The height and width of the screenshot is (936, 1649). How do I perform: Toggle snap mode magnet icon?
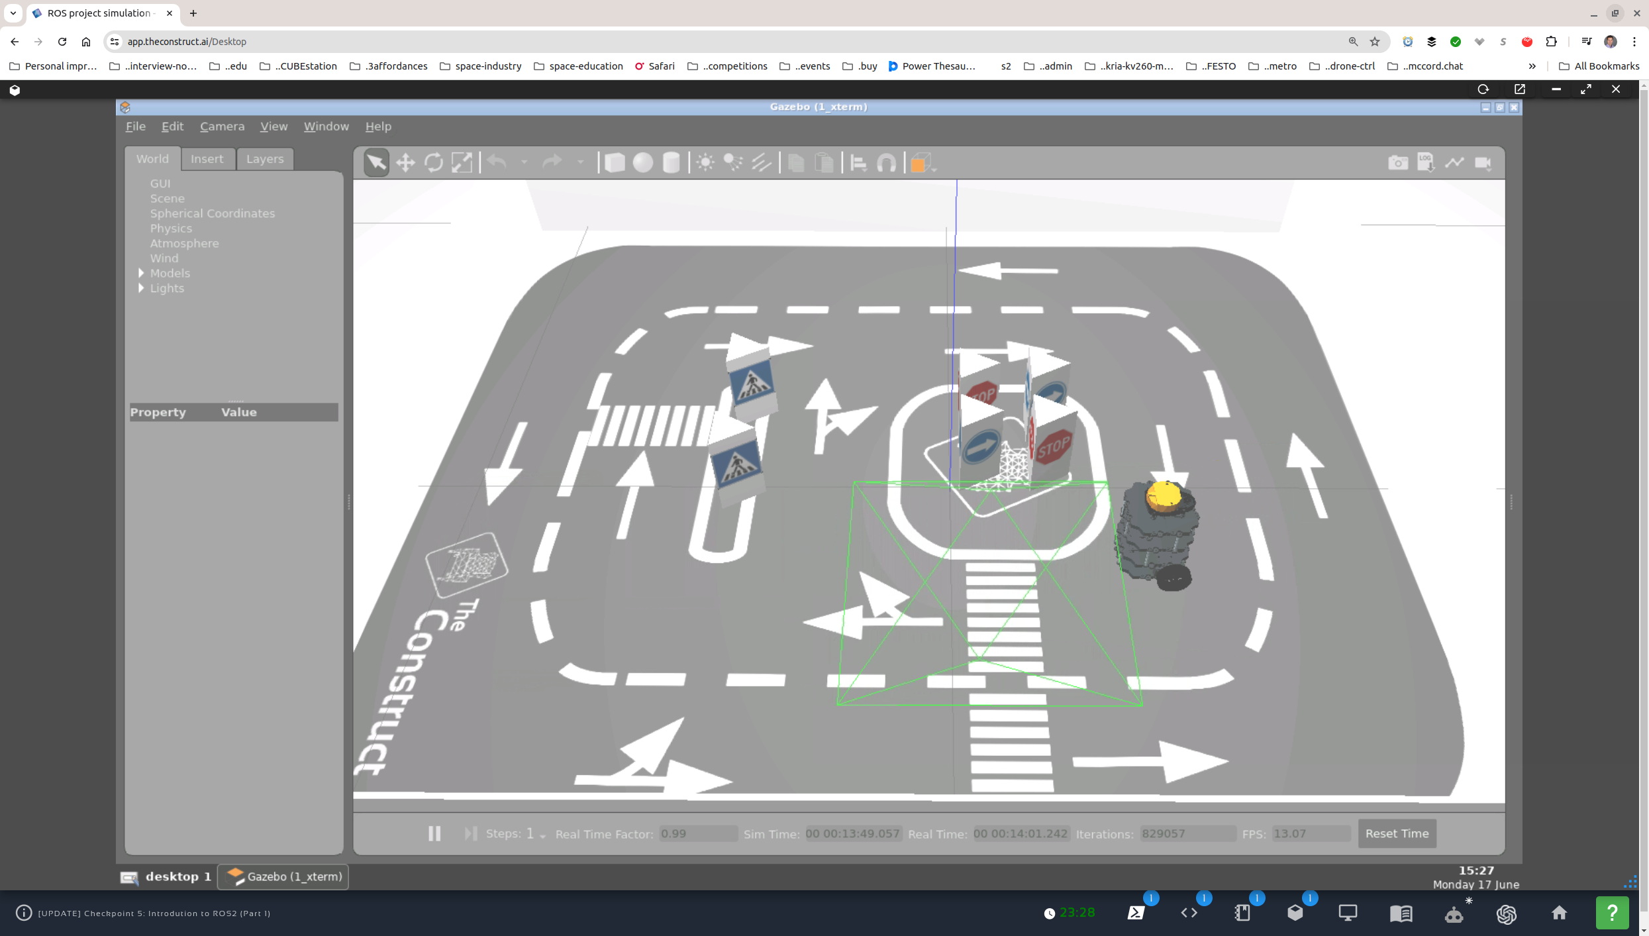pyautogui.click(x=886, y=163)
